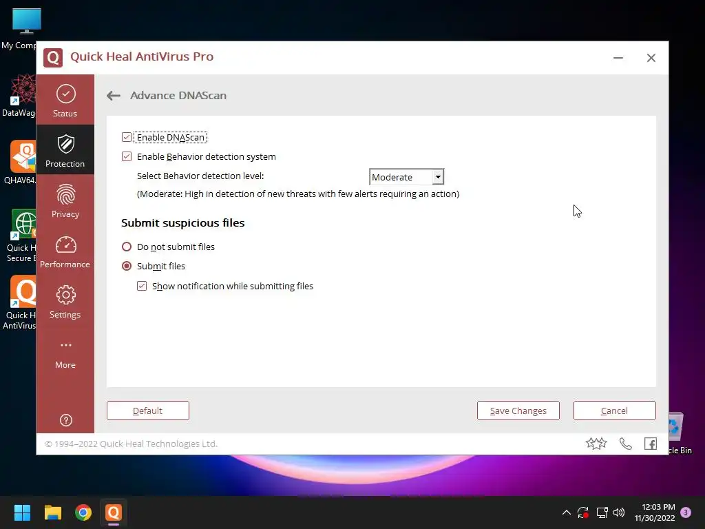
Task: Open Windows Start menu
Action: [22, 512]
